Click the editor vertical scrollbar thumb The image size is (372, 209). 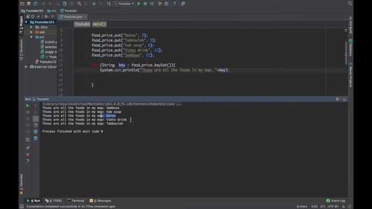346,53
